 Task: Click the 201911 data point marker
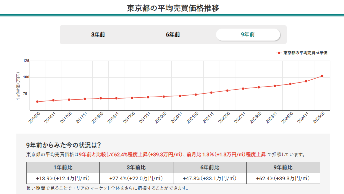(148, 97)
